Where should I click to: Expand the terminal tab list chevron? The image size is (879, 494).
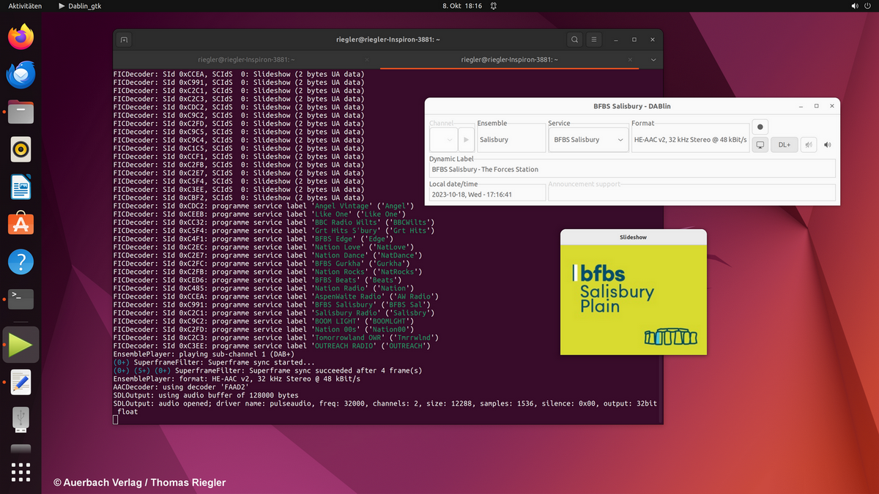coord(653,59)
